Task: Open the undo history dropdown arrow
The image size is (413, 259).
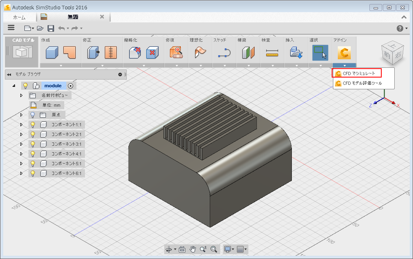Action: (68, 28)
